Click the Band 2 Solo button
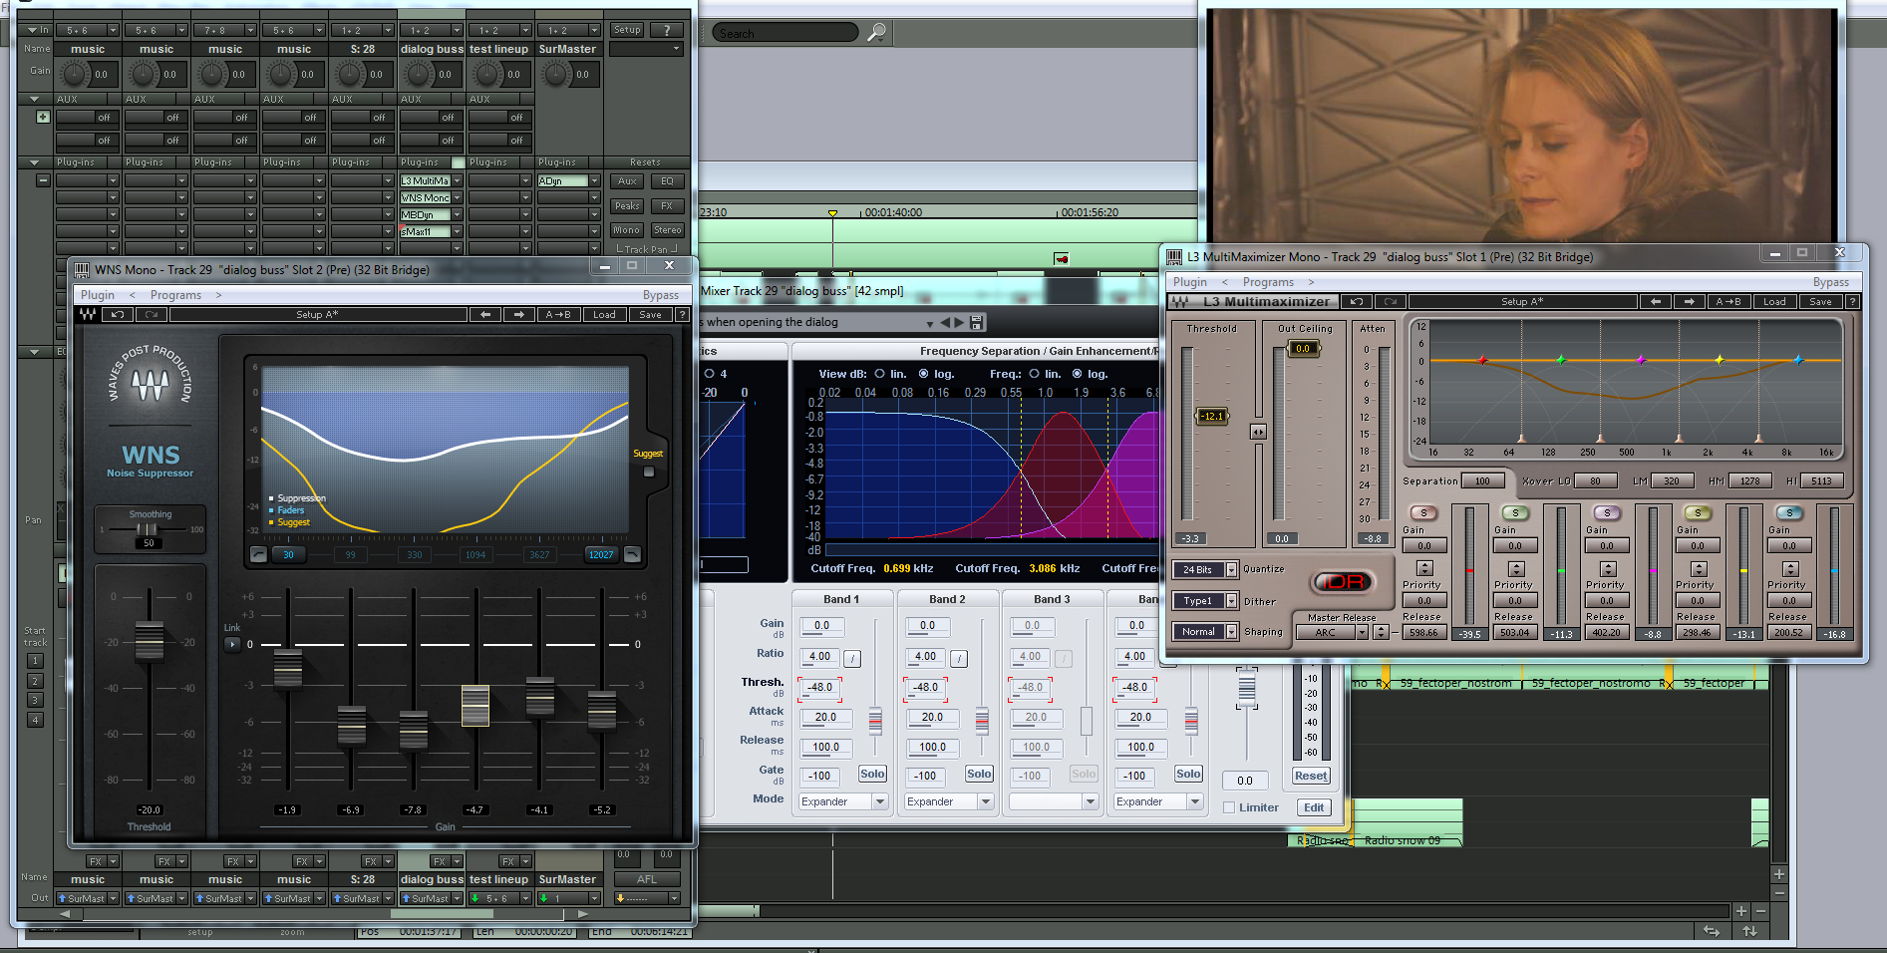The image size is (1887, 953). [x=978, y=775]
